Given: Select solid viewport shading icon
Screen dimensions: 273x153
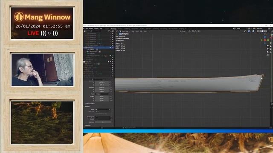Looking at the screenshot, I should point(262,31).
